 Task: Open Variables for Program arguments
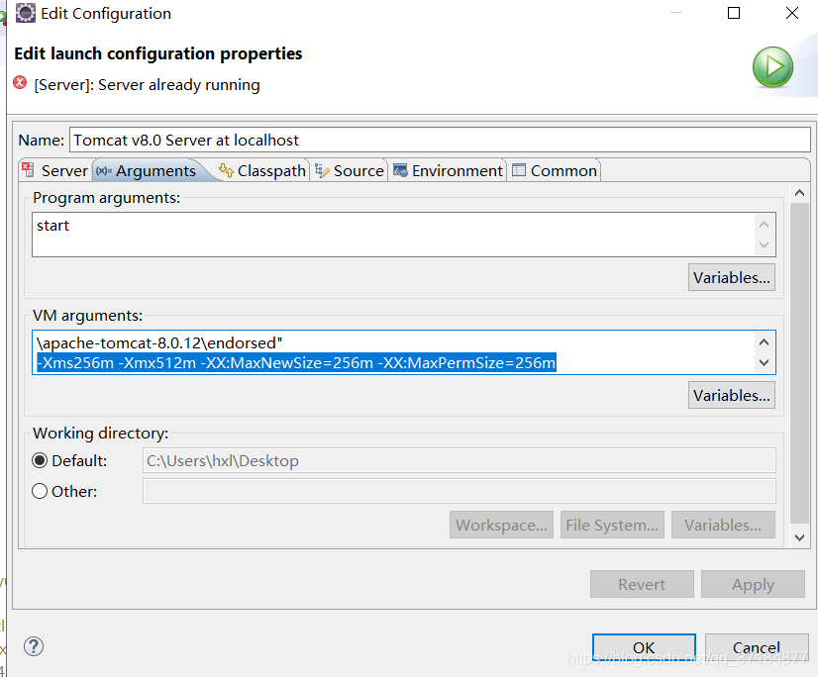point(732,277)
